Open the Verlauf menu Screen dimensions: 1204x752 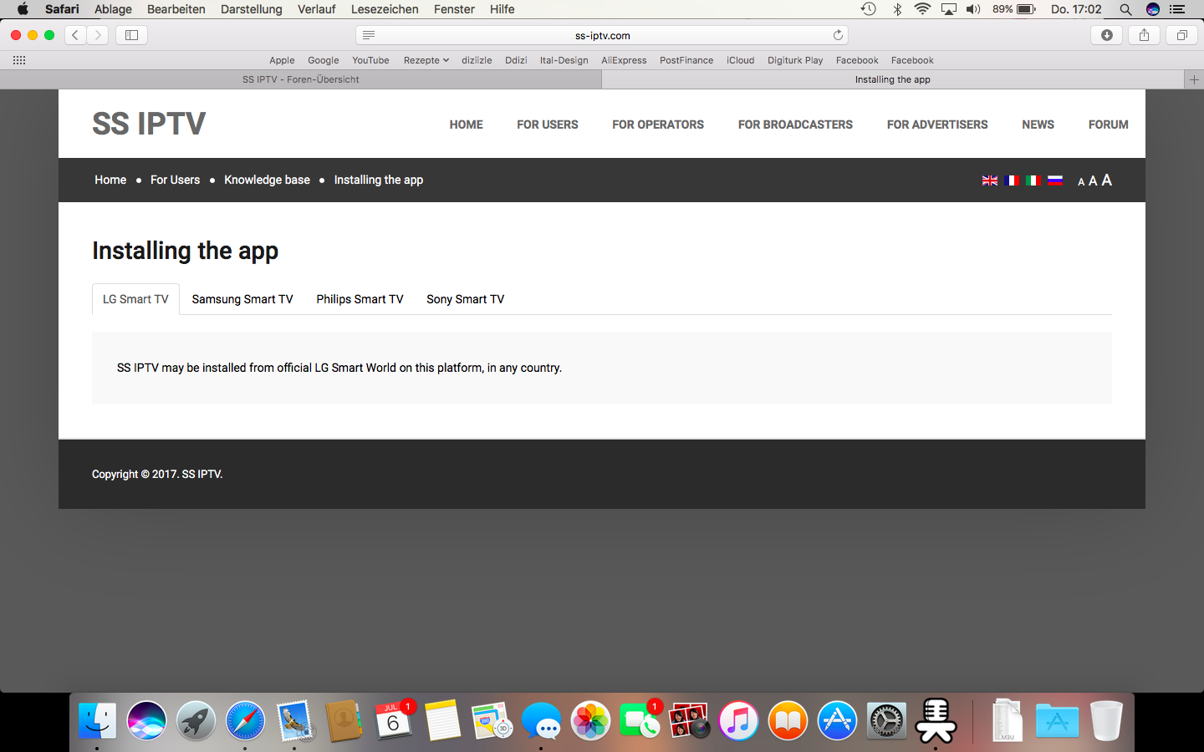pos(316,9)
